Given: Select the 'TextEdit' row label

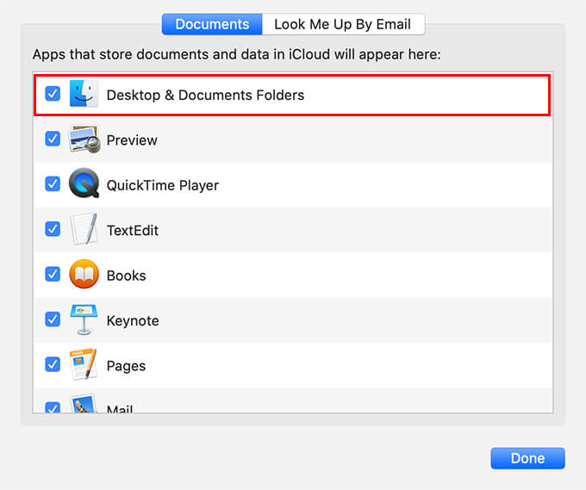Looking at the screenshot, I should tap(133, 231).
